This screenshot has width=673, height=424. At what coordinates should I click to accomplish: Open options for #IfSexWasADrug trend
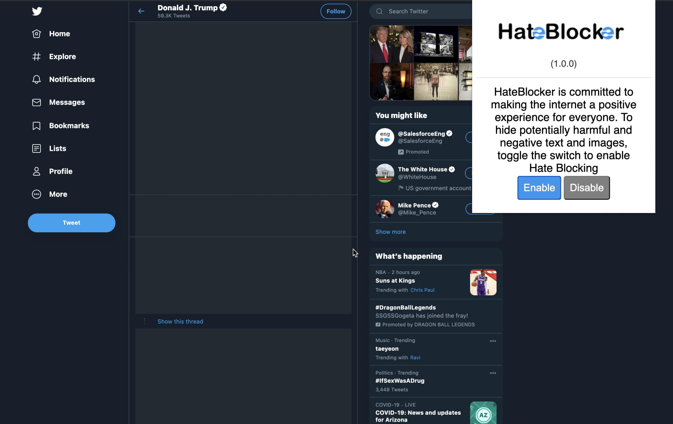[x=492, y=373]
